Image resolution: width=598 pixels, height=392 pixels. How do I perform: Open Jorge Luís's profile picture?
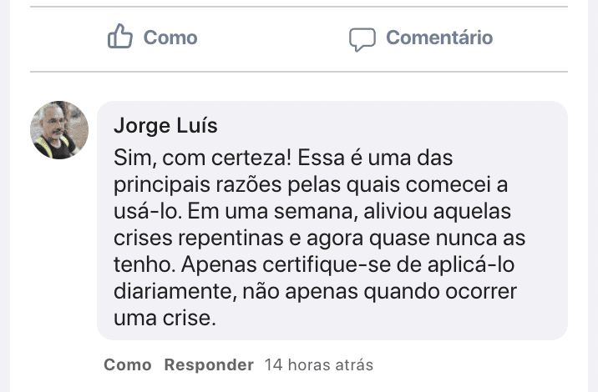click(x=59, y=130)
